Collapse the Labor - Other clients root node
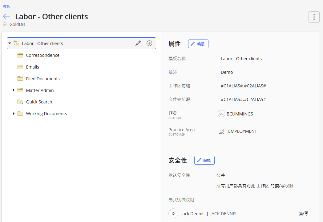This screenshot has width=323, height=222. (x=10, y=43)
